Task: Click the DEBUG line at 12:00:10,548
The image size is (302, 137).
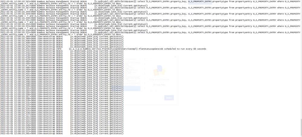Action: point(62,125)
